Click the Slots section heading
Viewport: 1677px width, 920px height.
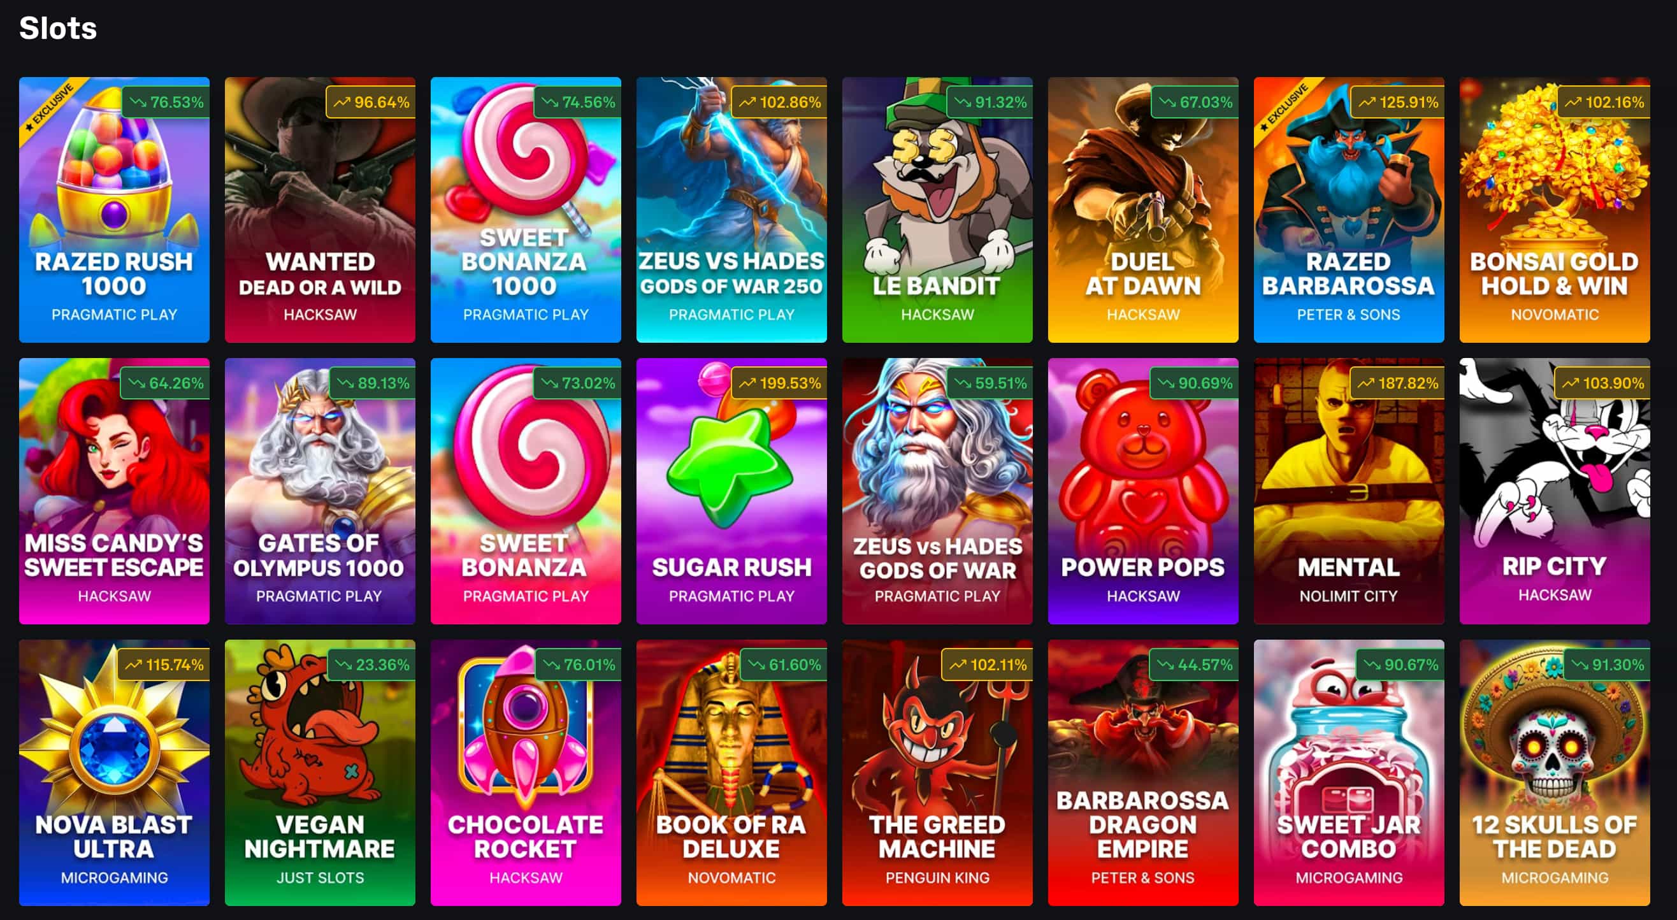coord(58,28)
